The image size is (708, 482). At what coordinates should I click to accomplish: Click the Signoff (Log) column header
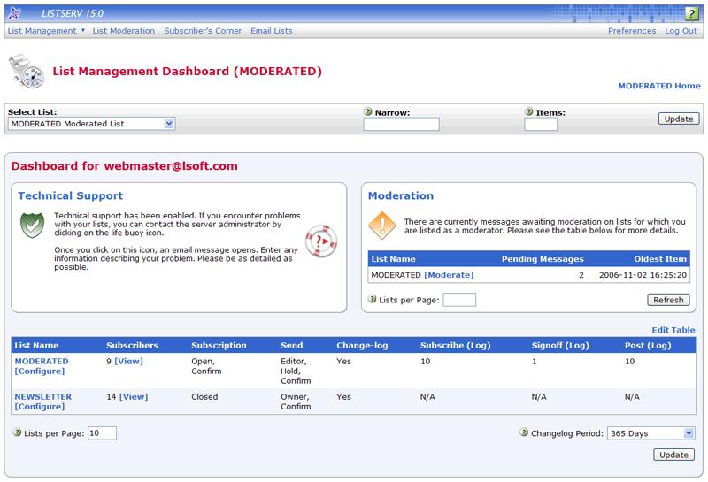pyautogui.click(x=560, y=345)
